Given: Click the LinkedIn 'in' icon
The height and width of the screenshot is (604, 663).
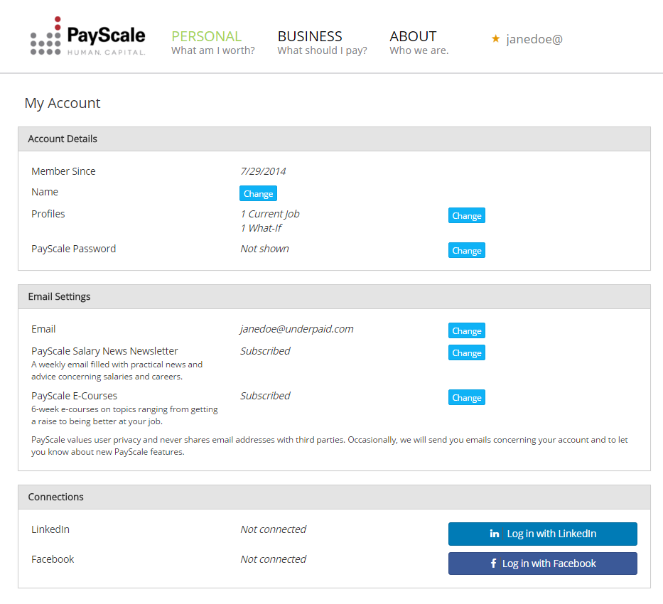Looking at the screenshot, I should click(x=495, y=534).
